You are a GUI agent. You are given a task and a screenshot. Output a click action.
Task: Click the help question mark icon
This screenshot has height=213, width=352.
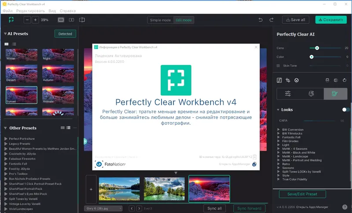pos(345,207)
